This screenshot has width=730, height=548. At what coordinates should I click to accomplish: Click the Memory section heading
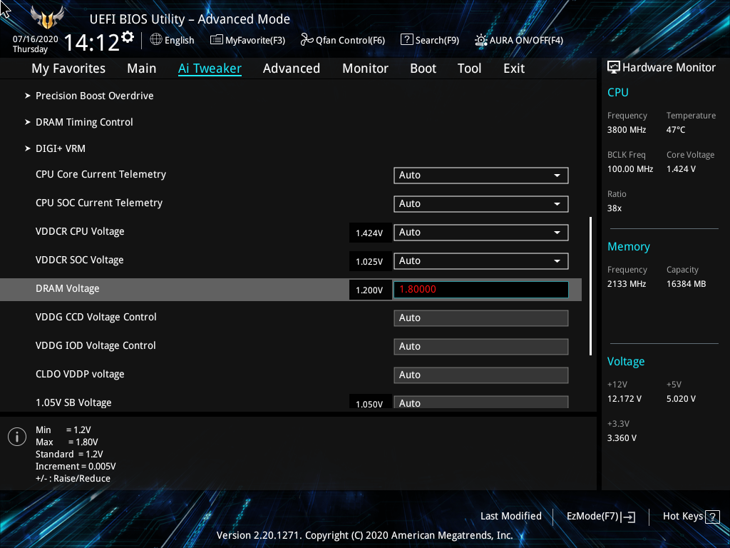(x=629, y=246)
